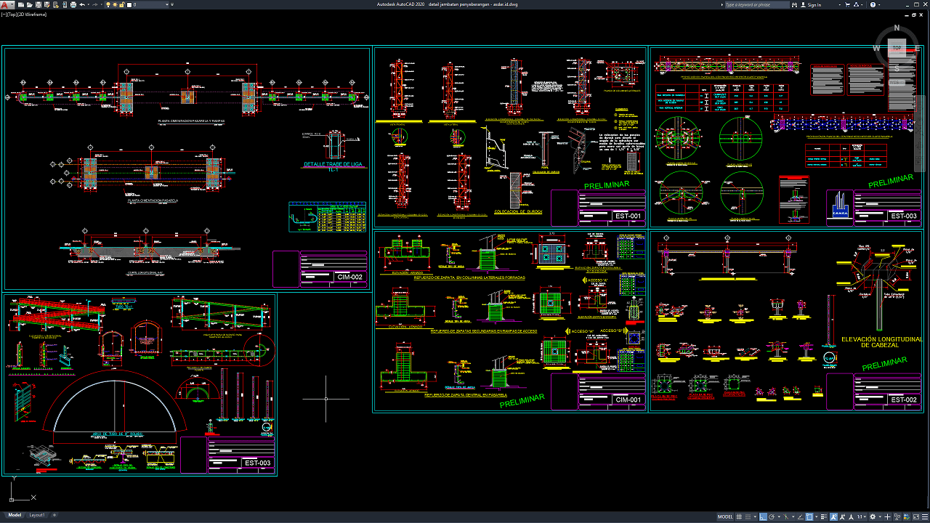Screen dimensions: 930x523
Task: Toggle layer lock padlock icon
Action: pyautogui.click(x=123, y=5)
